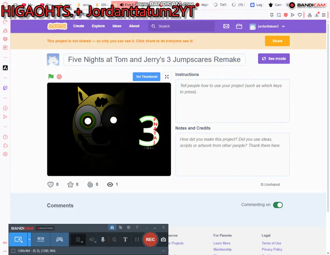This screenshot has width=330, height=255.
Task: Take a Bandicam screenshot with camera icon
Action: 163,240
